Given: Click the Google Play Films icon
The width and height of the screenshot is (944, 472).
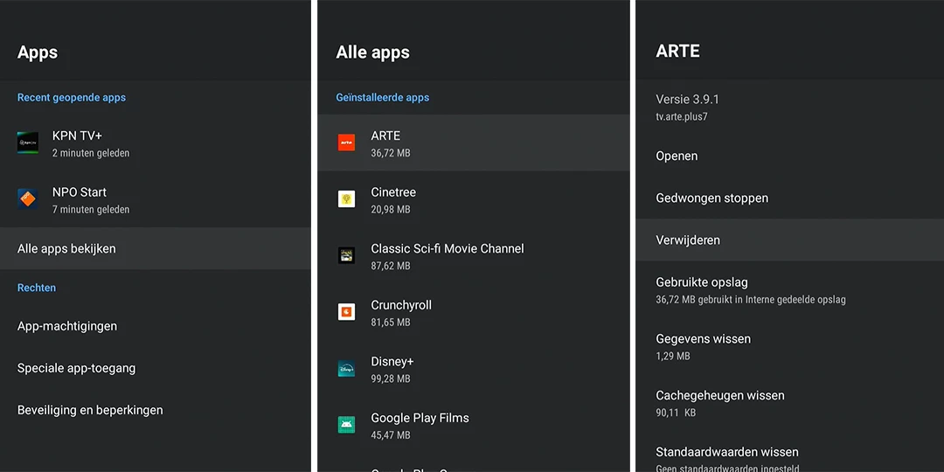Looking at the screenshot, I should (347, 425).
